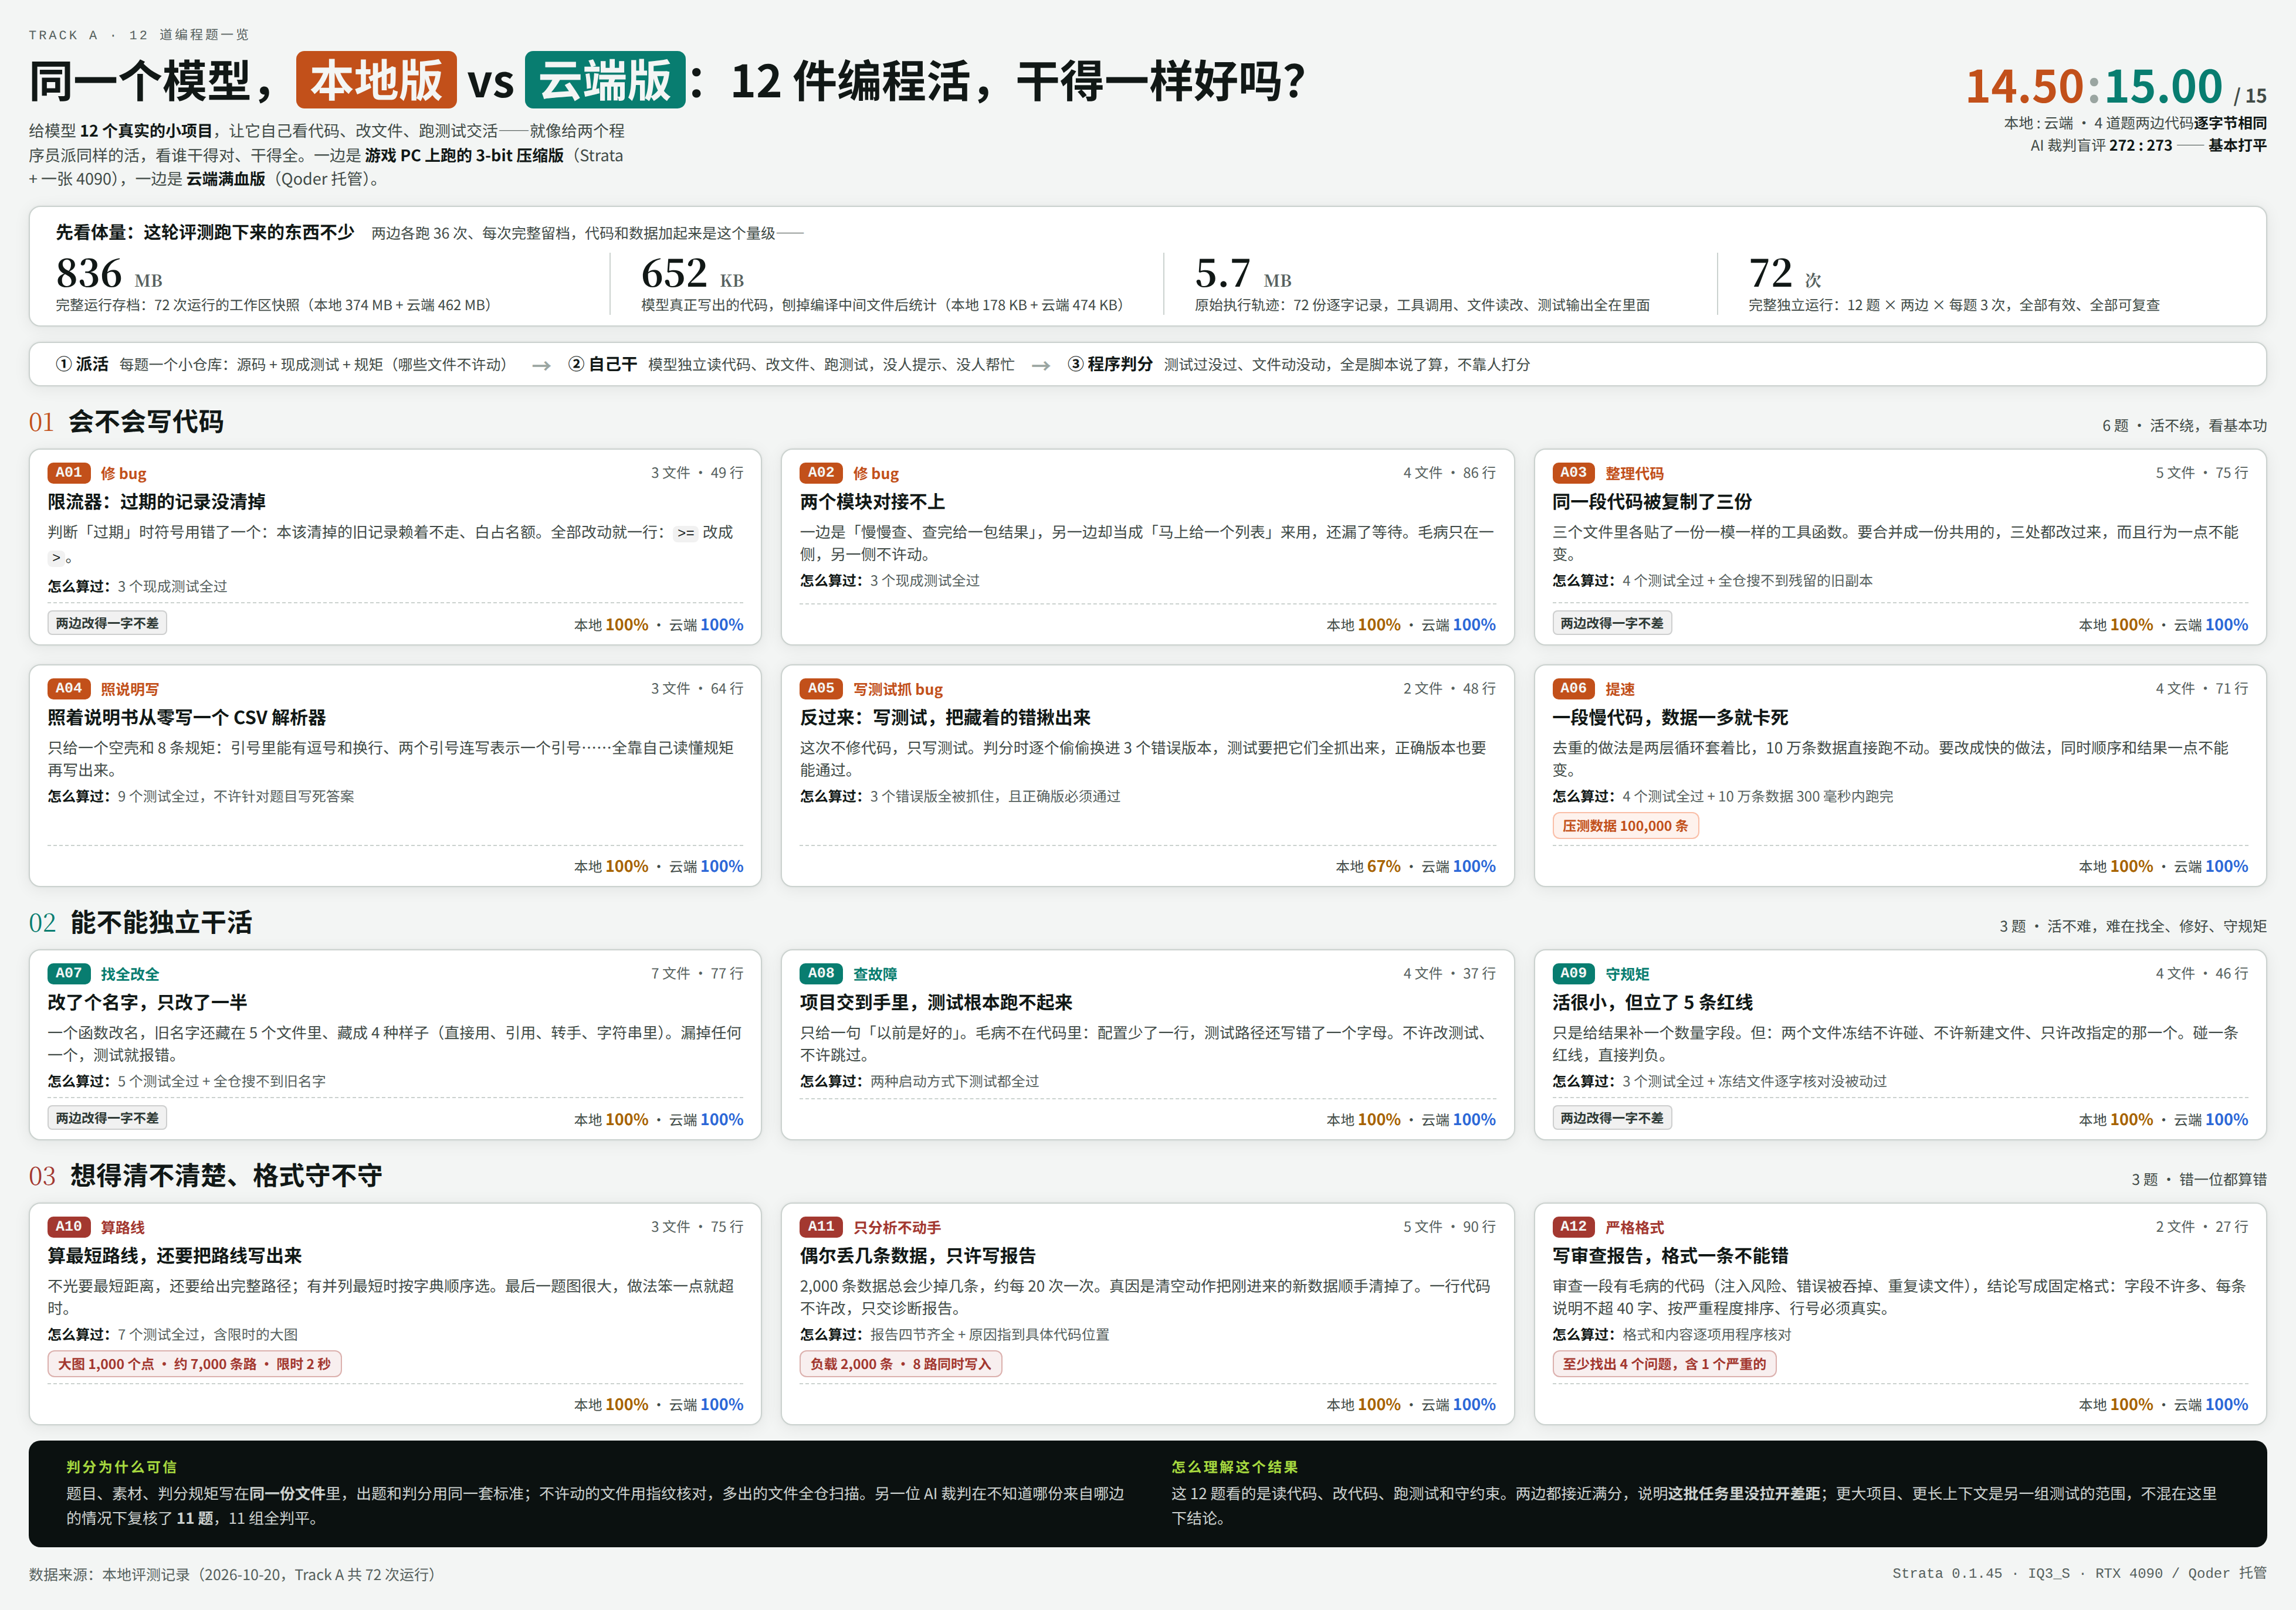Click the A06 task ID badge
Image resolution: width=2296 pixels, height=1610 pixels.
coord(1574,688)
